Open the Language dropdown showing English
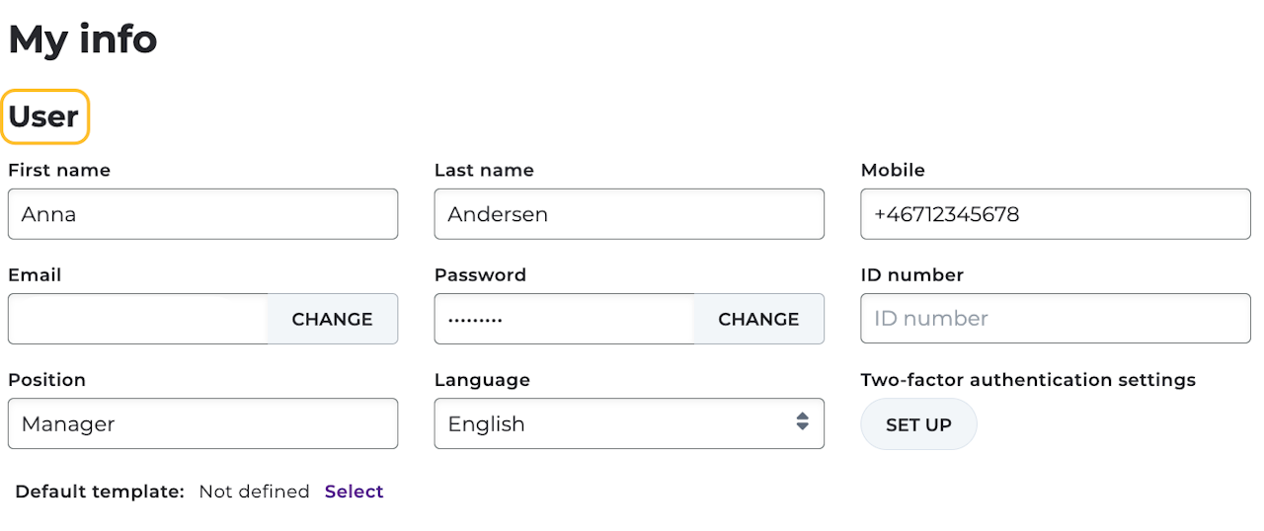Image resolution: width=1264 pixels, height=531 pixels. pos(628,423)
